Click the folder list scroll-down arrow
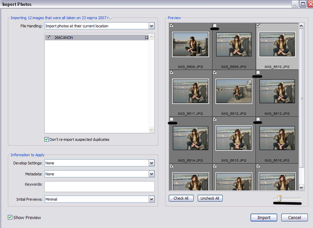The image size is (313, 228). [x=152, y=130]
